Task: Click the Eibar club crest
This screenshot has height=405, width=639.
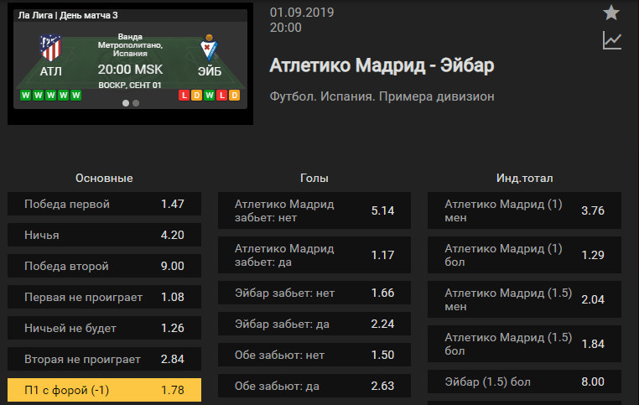Action: [210, 48]
